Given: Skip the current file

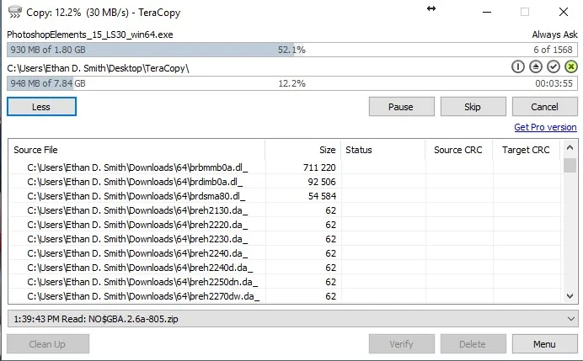Looking at the screenshot, I should pyautogui.click(x=473, y=107).
